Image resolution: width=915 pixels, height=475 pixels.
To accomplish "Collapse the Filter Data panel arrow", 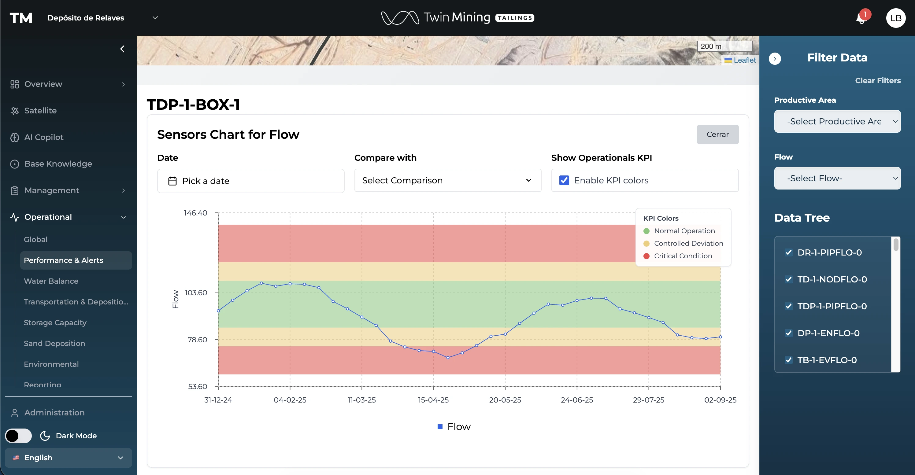I will (x=775, y=59).
